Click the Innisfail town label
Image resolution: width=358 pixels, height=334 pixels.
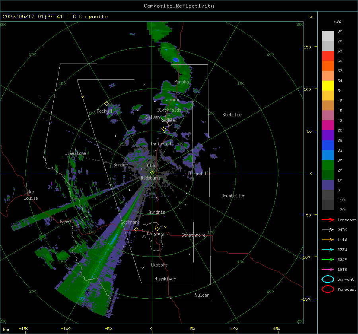tap(161, 144)
